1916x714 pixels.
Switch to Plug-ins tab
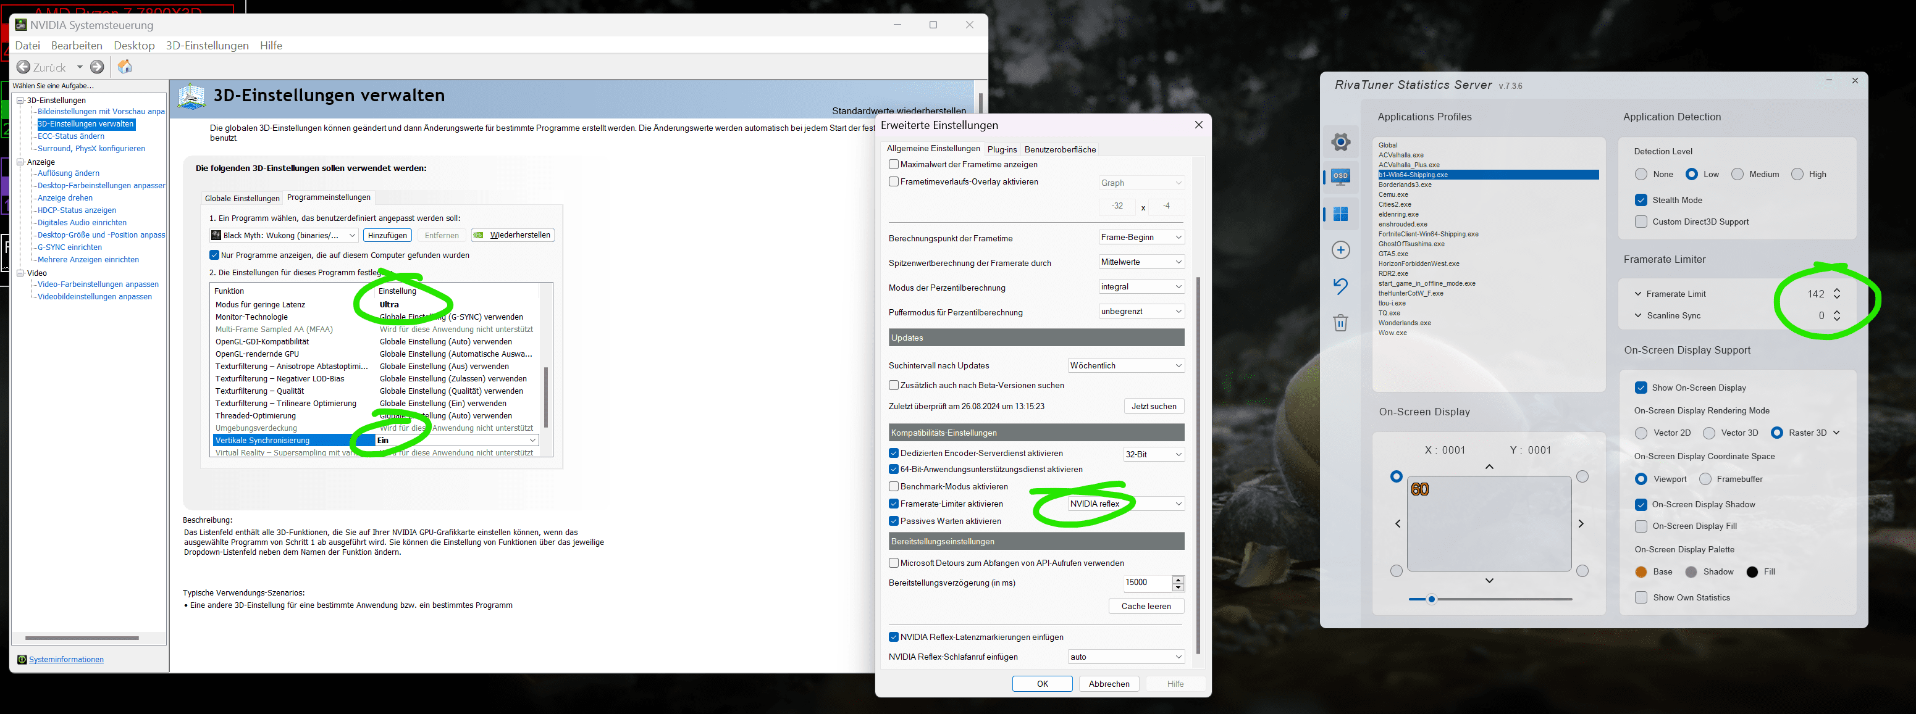pos(1002,149)
